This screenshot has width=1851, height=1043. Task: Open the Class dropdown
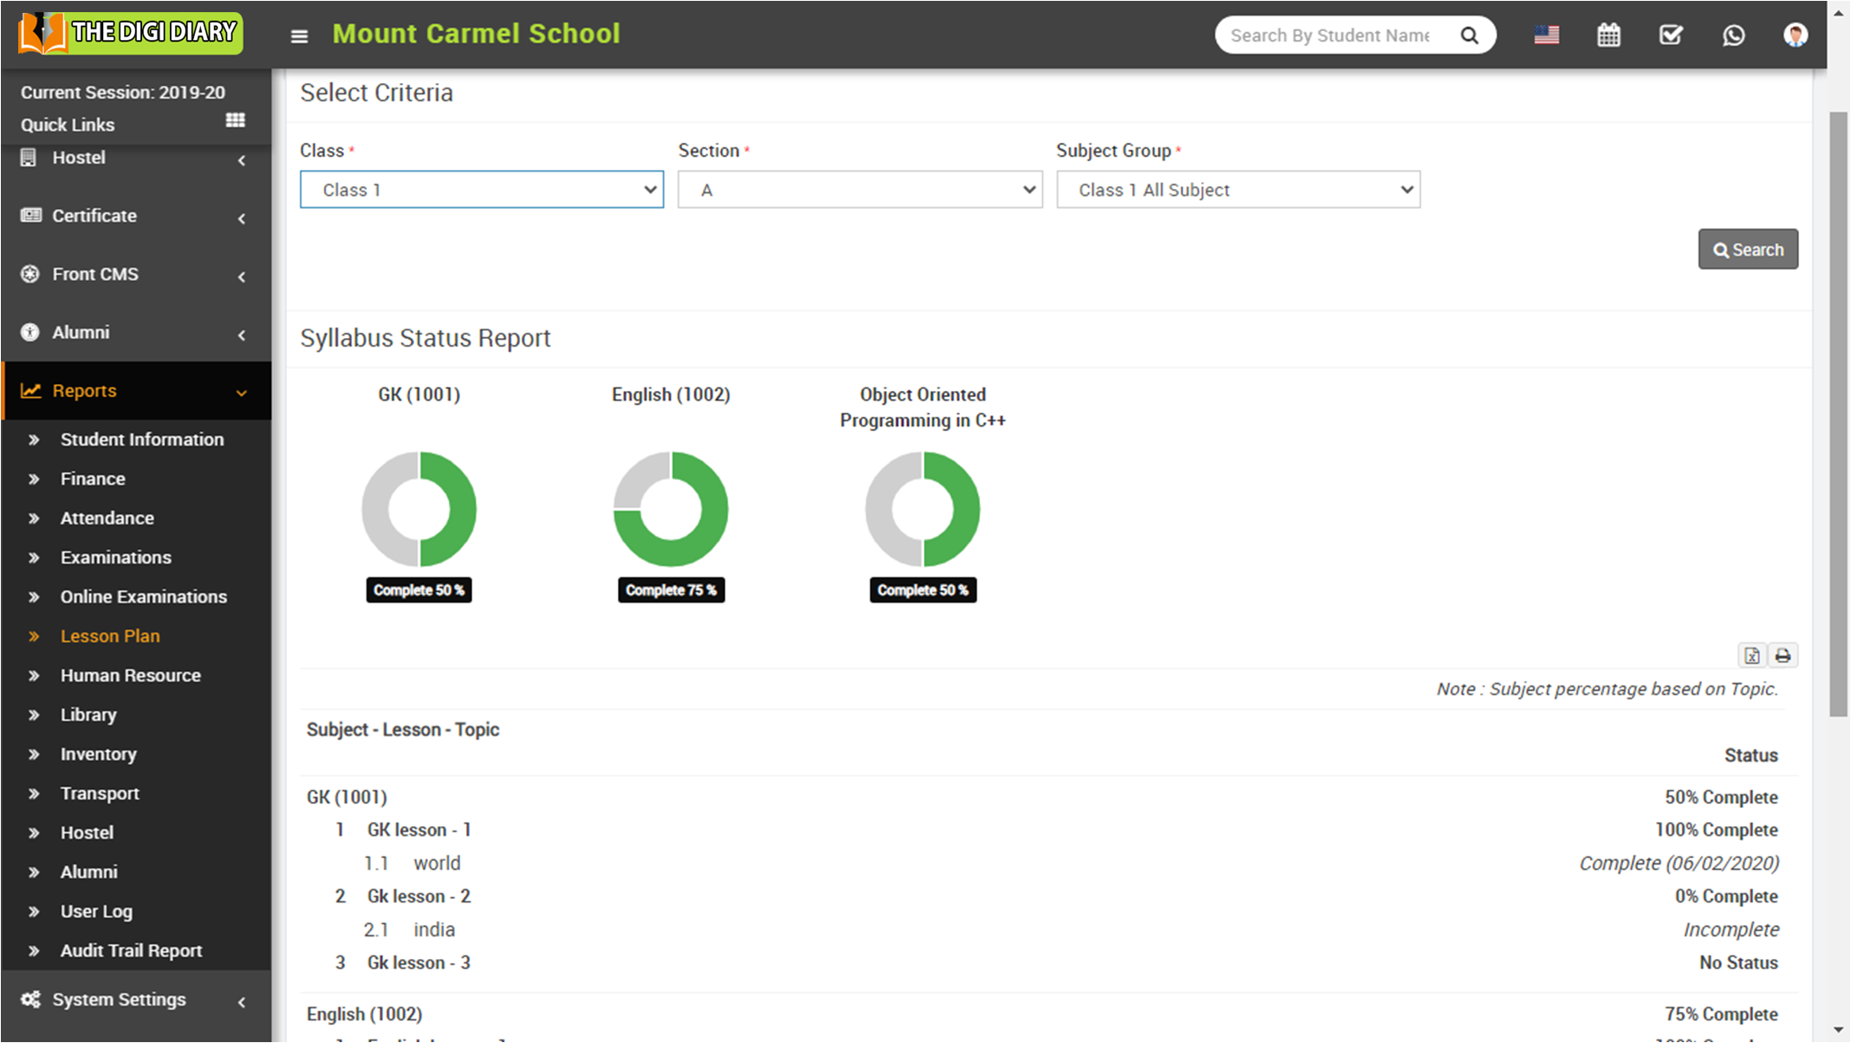tap(482, 190)
